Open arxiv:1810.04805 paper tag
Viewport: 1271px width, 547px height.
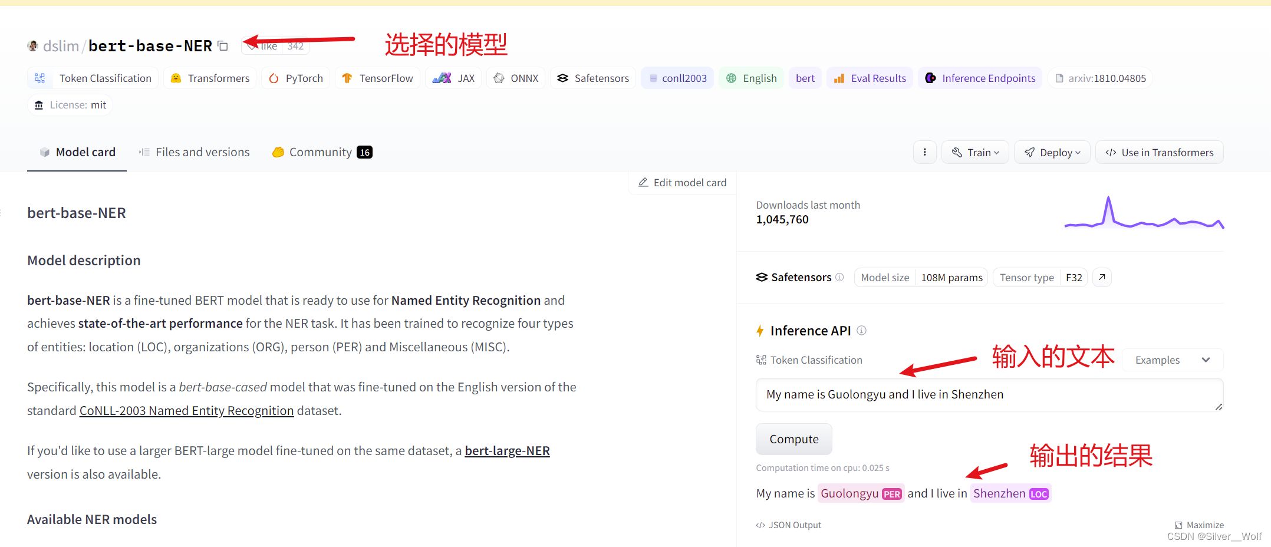pyautogui.click(x=1100, y=78)
